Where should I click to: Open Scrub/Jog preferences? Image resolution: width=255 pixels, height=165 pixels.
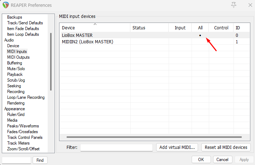pos(16,80)
